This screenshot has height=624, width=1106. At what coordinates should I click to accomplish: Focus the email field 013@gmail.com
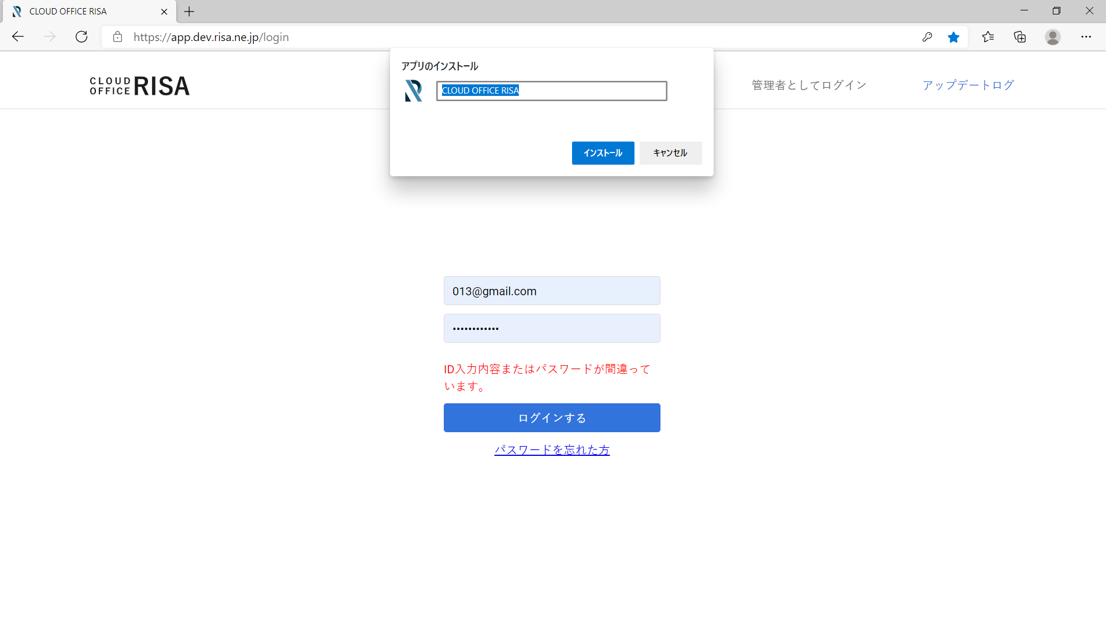(x=552, y=291)
